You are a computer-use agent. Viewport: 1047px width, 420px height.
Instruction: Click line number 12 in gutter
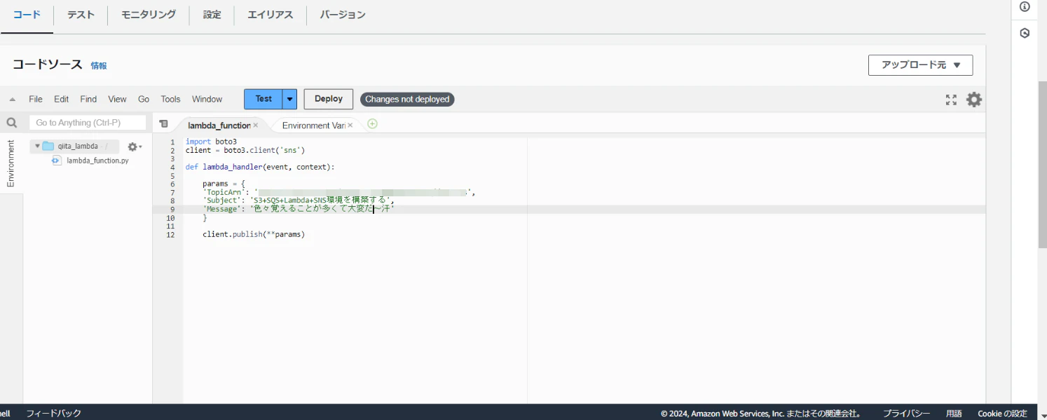click(170, 235)
